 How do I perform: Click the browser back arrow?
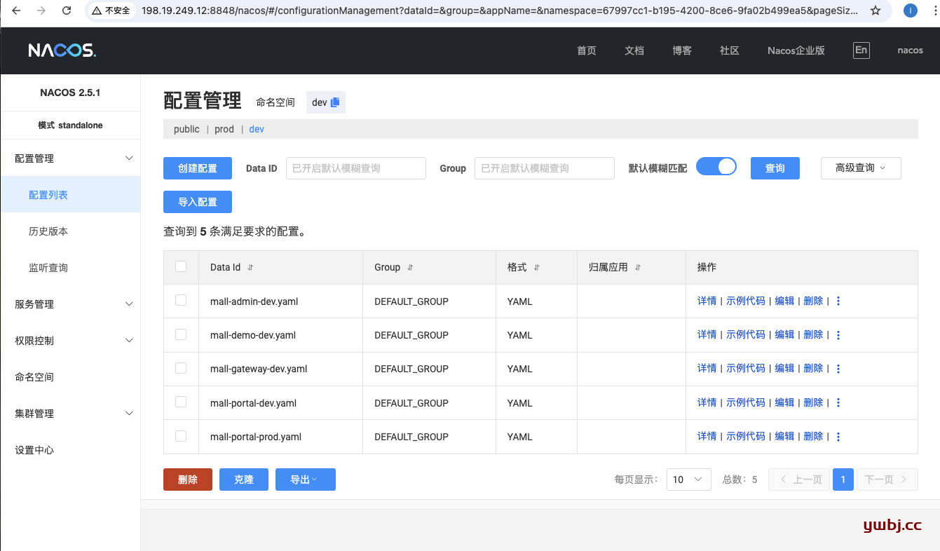click(16, 11)
